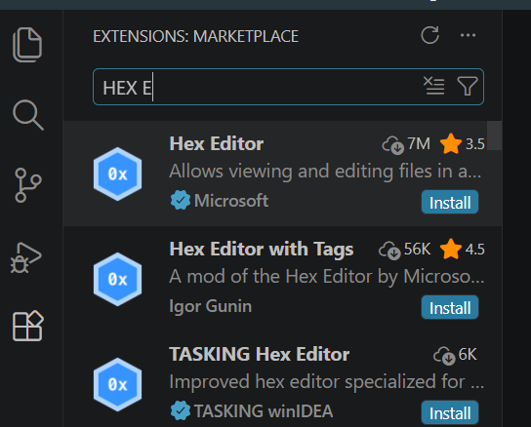Click description 'Improved hex editor specialized for'
The image size is (531, 427).
pyautogui.click(x=326, y=381)
